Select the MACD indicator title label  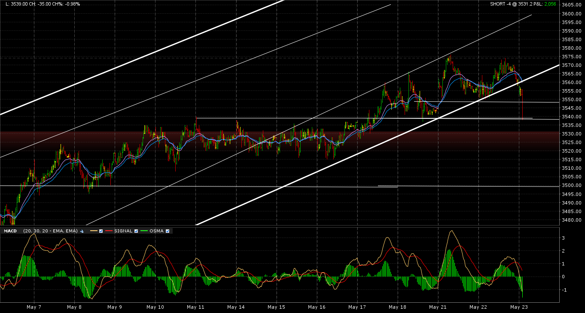point(10,231)
